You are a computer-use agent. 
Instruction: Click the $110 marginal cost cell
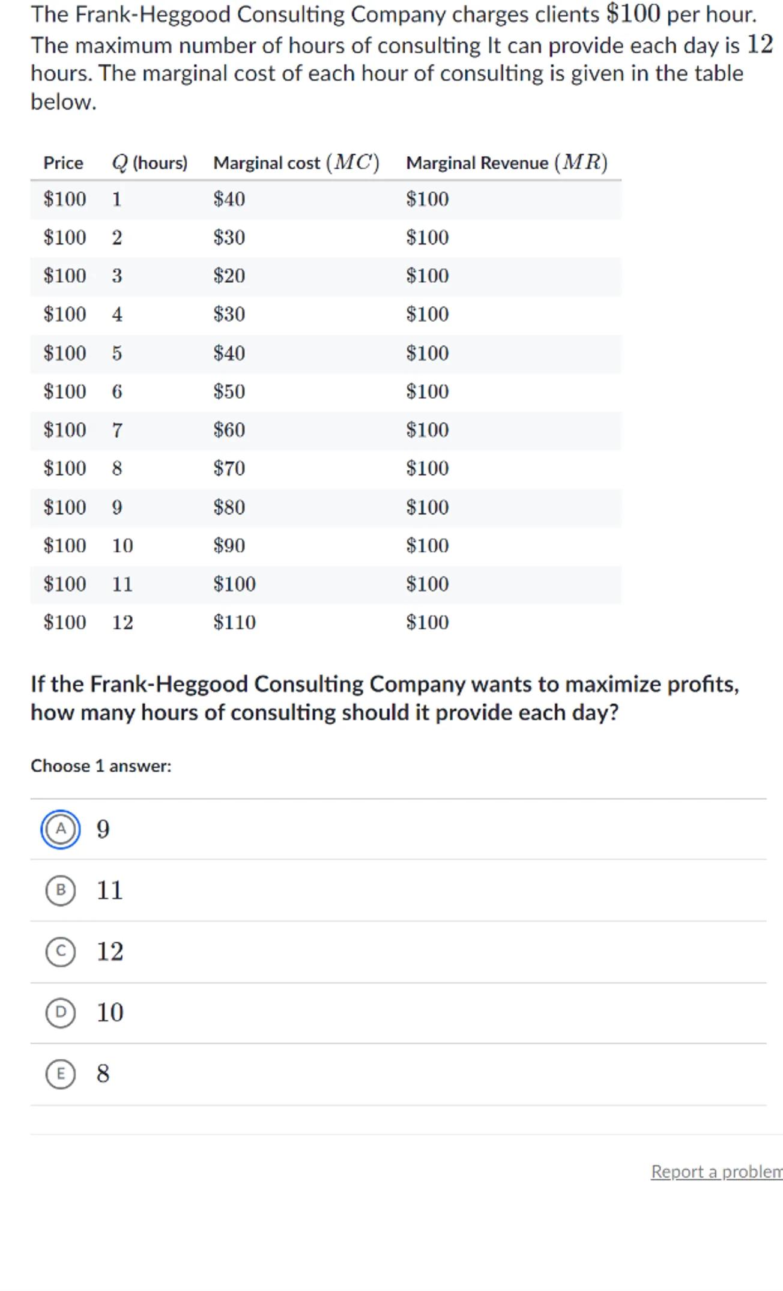click(x=234, y=622)
